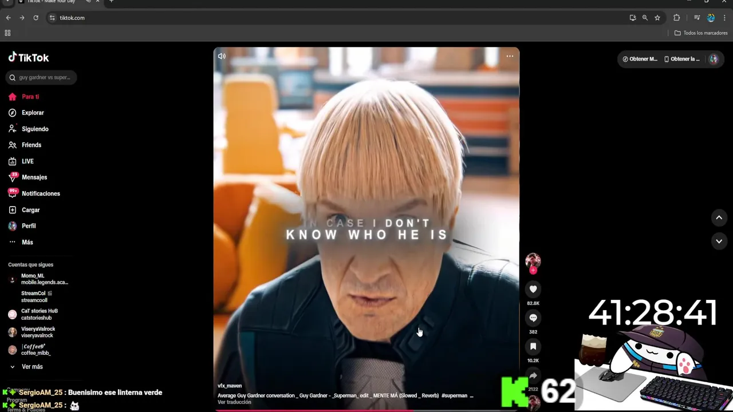
Task: Click the Explorar compass icon
Action: click(13, 113)
